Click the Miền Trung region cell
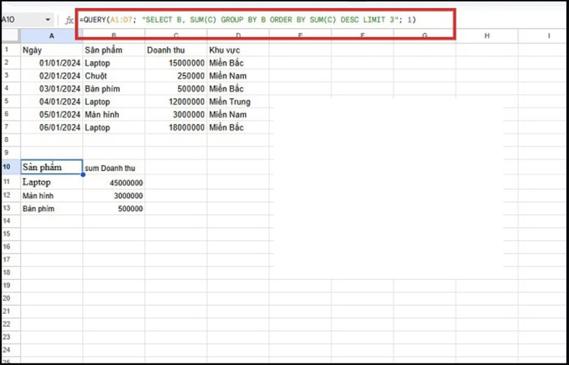 (238, 102)
